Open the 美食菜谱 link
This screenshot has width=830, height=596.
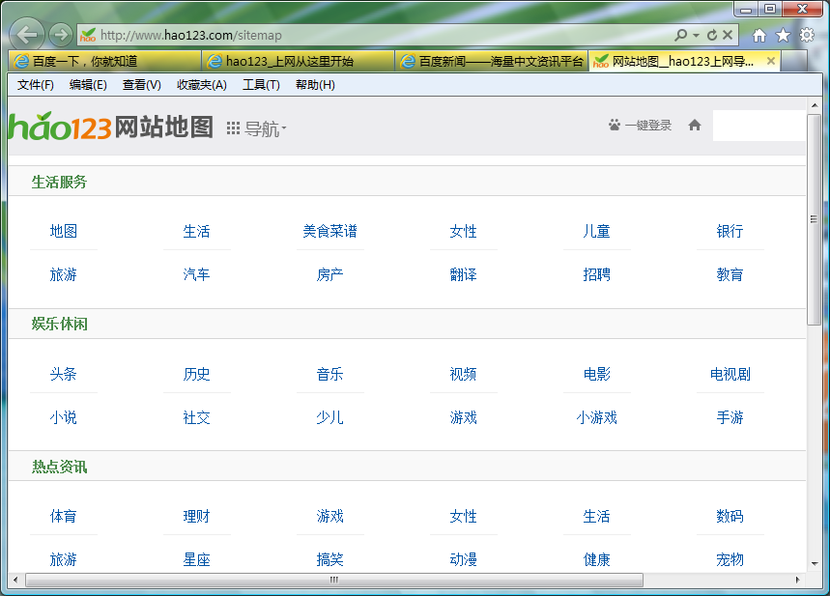click(329, 231)
